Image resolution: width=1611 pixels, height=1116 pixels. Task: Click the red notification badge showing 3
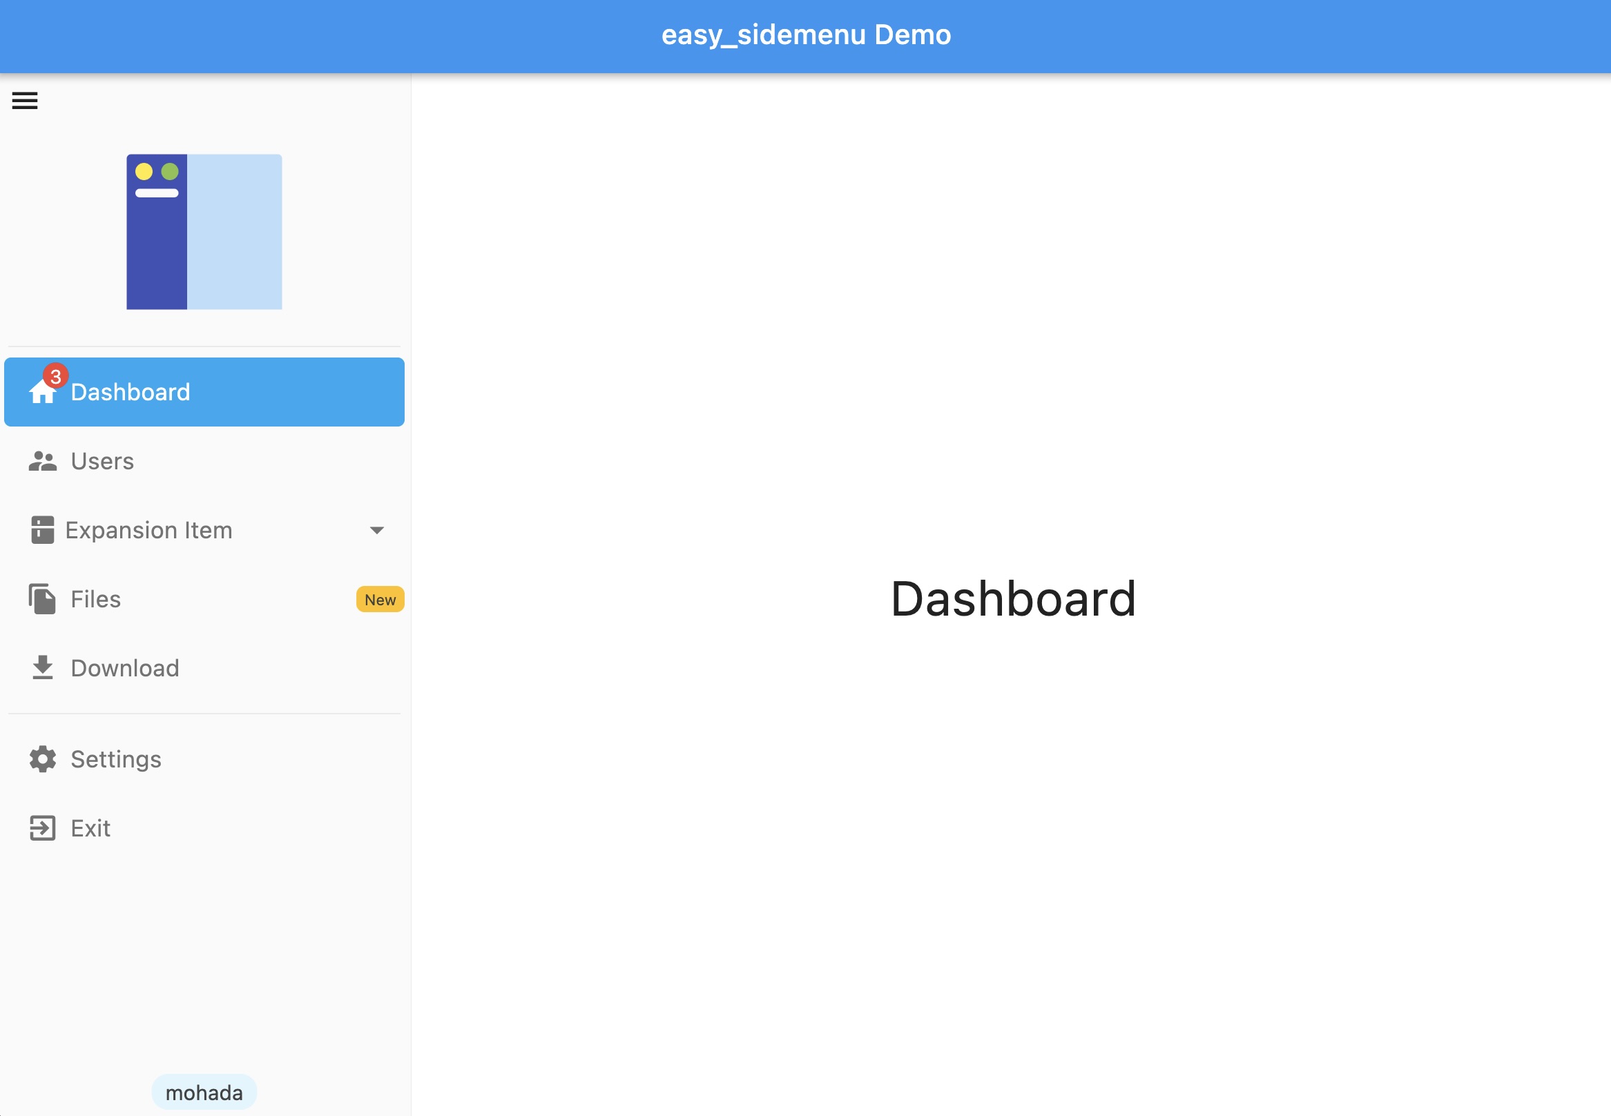tap(55, 376)
